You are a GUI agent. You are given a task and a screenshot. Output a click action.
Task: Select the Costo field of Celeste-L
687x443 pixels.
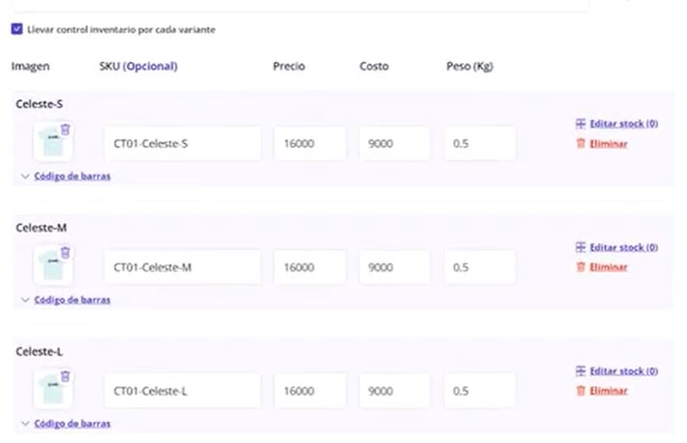click(394, 391)
